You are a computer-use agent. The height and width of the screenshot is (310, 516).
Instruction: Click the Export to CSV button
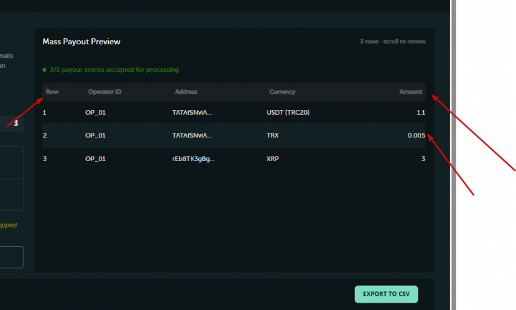coord(386,294)
